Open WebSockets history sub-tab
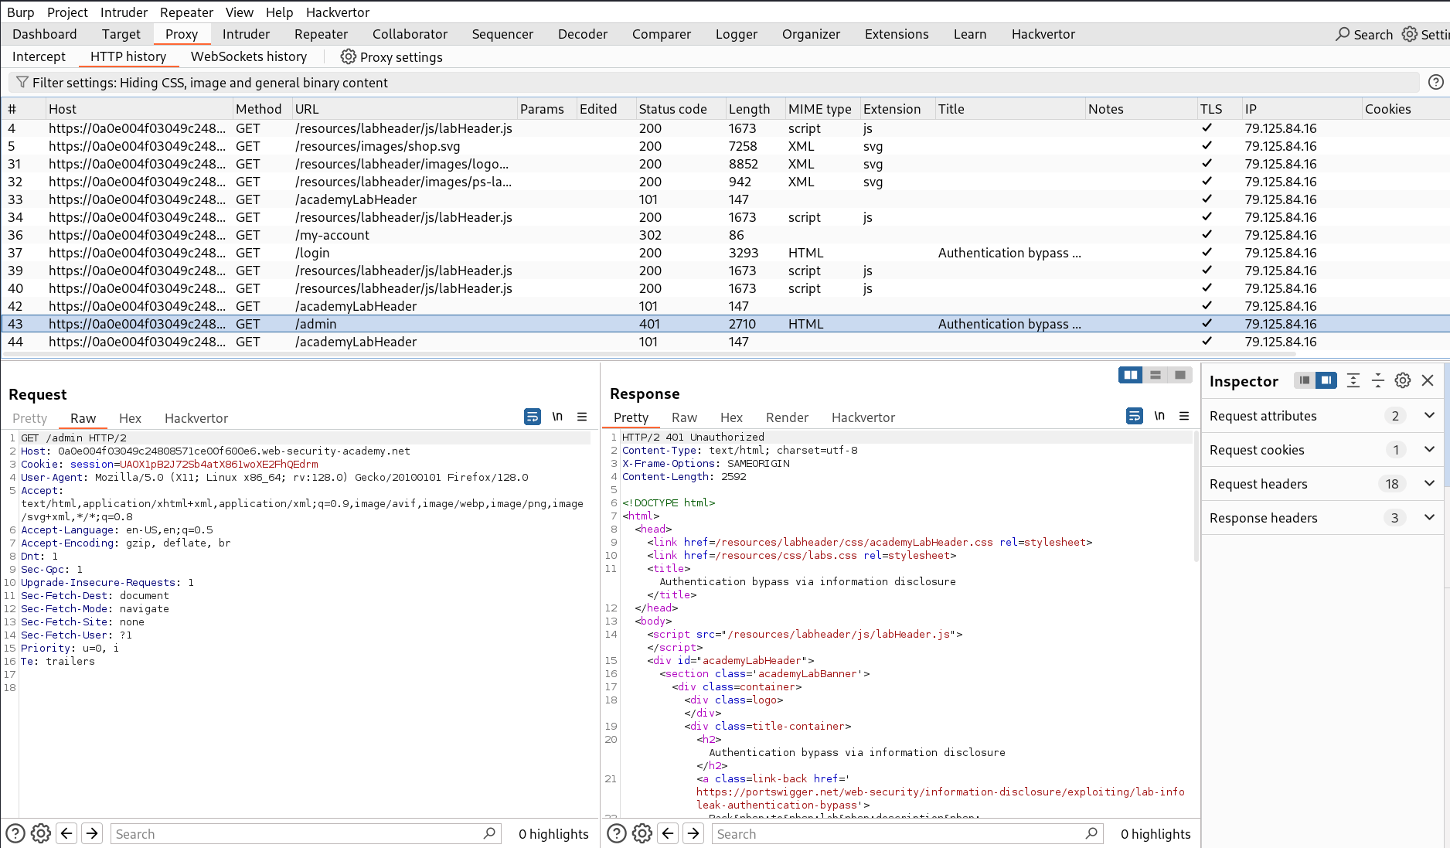The height and width of the screenshot is (848, 1450). 249,56
